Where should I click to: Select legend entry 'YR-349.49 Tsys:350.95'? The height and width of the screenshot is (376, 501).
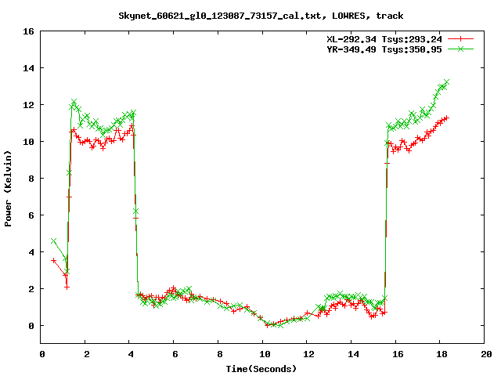[x=384, y=49]
